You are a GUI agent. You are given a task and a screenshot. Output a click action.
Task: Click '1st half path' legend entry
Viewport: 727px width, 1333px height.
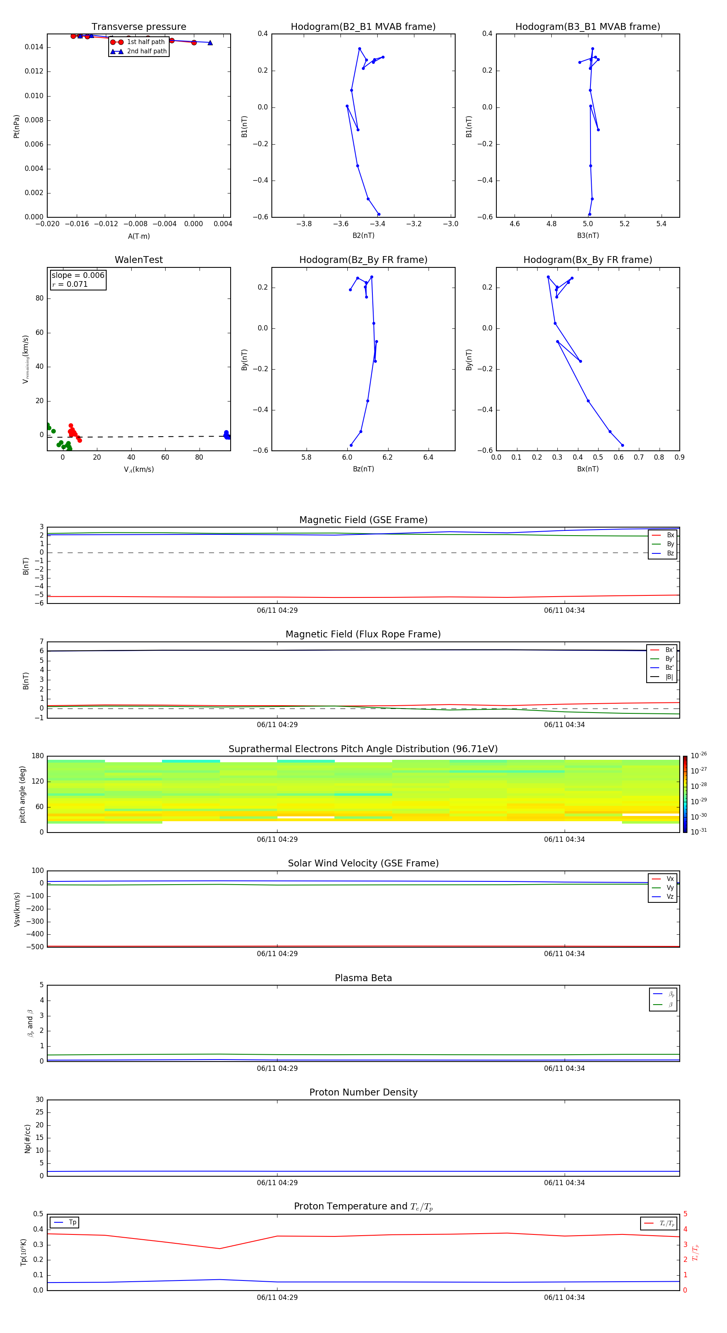pos(138,42)
